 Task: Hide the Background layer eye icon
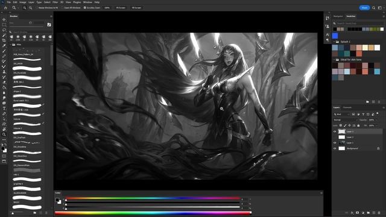tap(335, 148)
